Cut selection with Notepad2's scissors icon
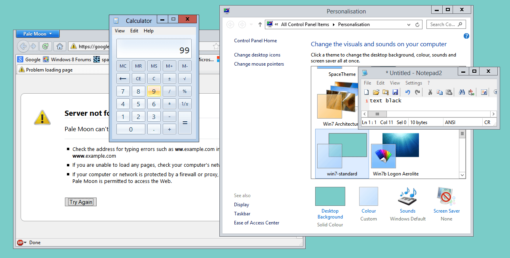This screenshot has height=258, width=510. [x=430, y=92]
